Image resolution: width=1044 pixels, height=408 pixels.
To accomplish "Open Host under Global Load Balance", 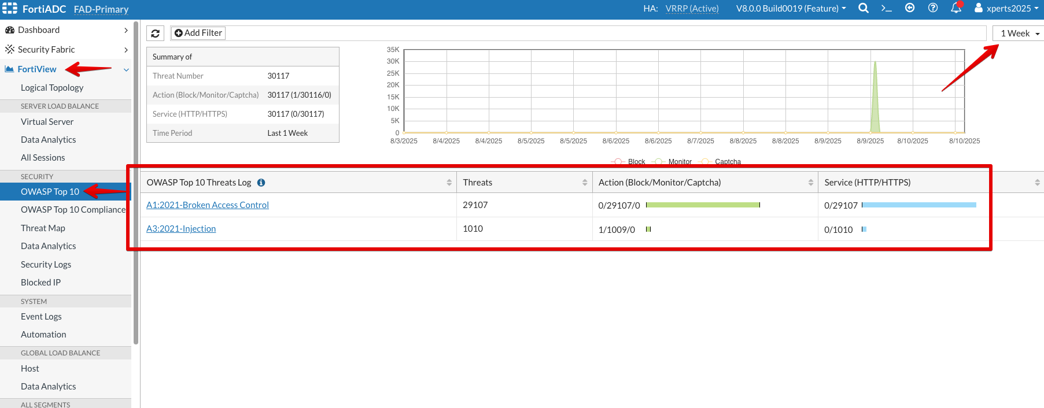I will click(x=30, y=369).
